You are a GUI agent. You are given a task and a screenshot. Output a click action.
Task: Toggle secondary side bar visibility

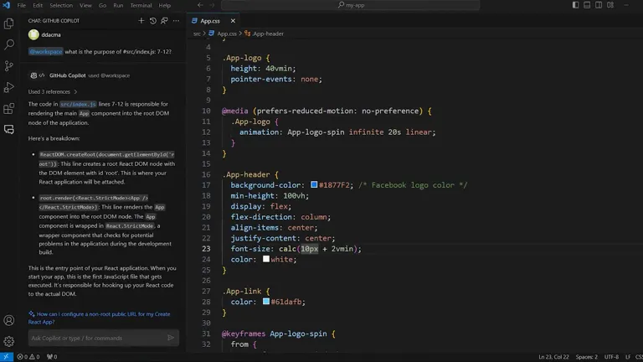click(x=599, y=5)
